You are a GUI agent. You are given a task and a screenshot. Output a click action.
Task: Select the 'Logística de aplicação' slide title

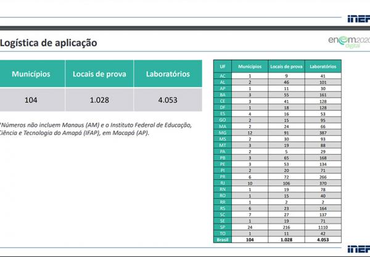[49, 43]
